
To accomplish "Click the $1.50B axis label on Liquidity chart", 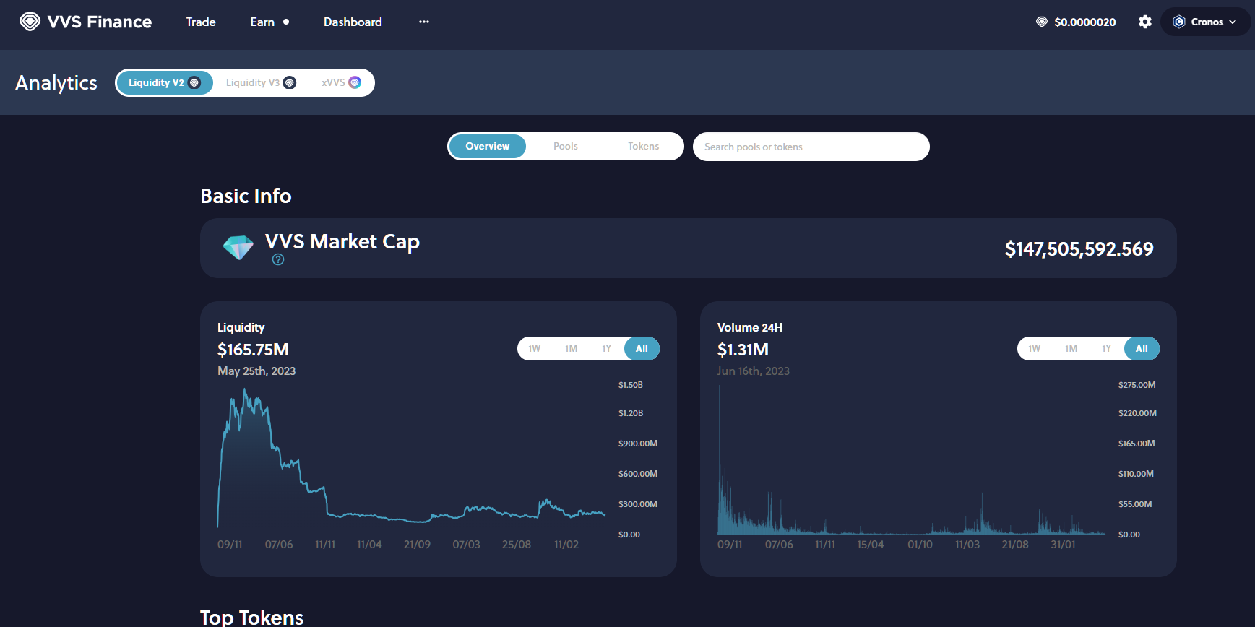I will click(630, 385).
